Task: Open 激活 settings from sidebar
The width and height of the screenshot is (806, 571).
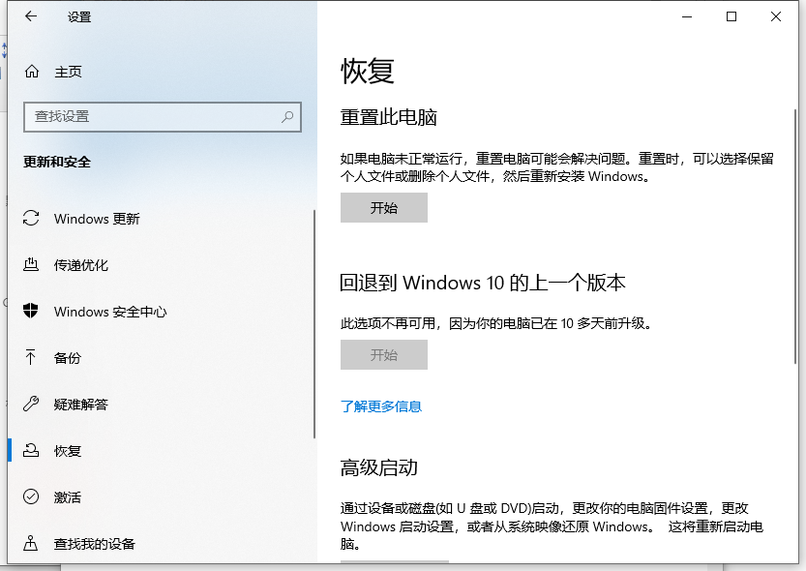Action: click(x=31, y=496)
